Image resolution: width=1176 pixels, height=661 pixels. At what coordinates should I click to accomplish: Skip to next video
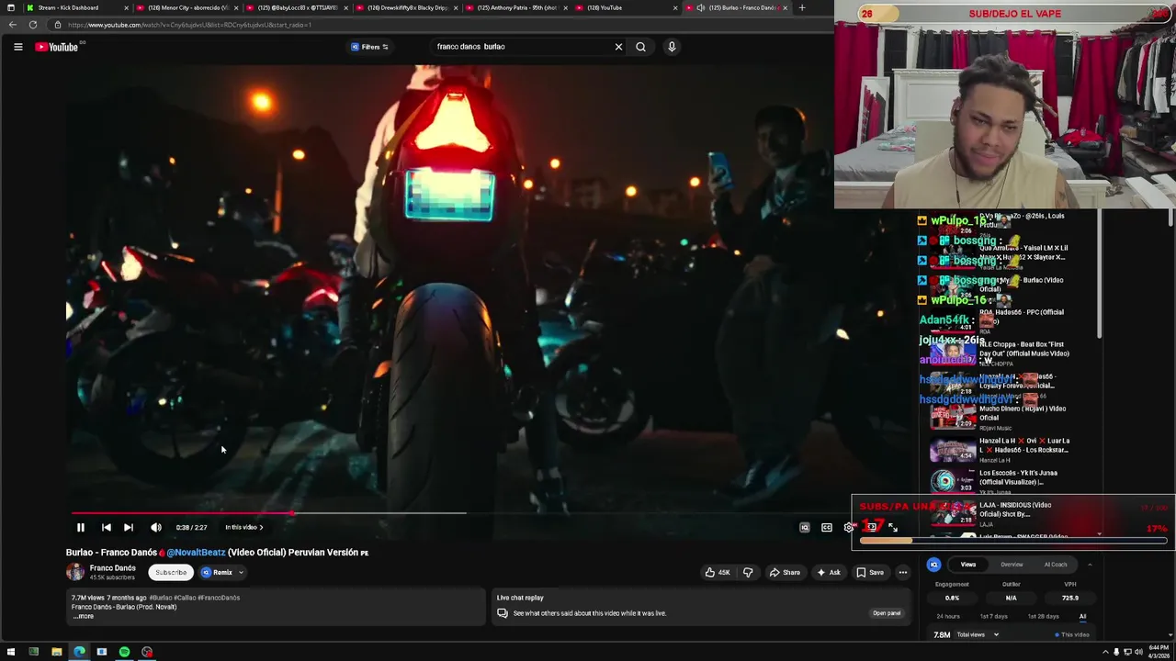pos(129,527)
